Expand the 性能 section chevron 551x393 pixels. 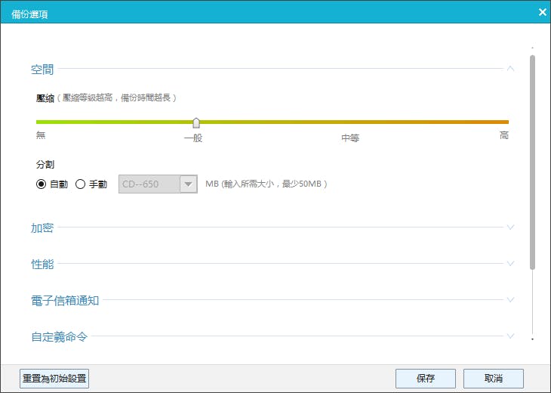pyautogui.click(x=510, y=264)
